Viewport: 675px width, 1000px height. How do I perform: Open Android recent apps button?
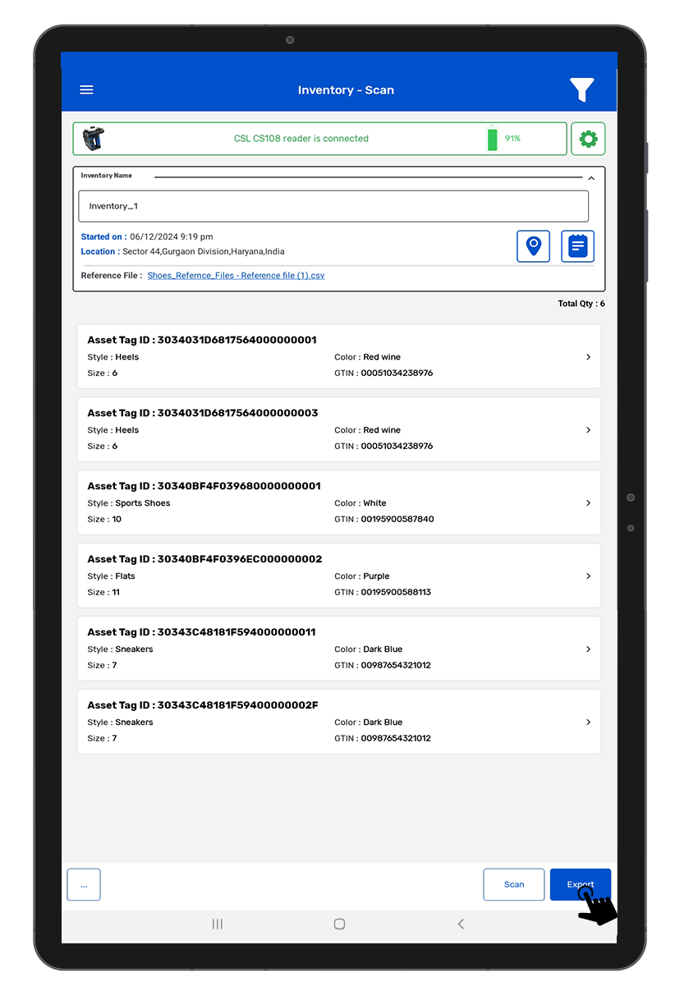click(218, 924)
